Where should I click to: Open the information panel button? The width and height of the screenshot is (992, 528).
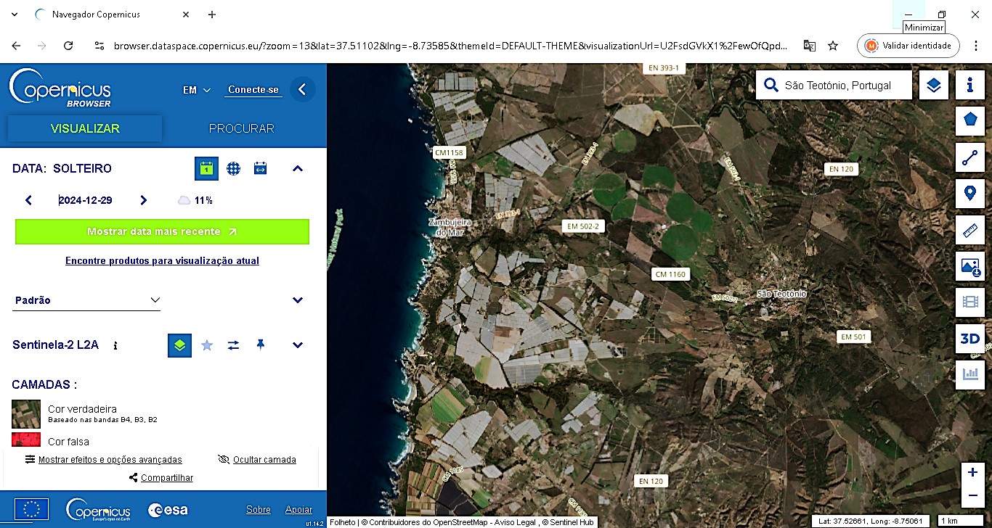(x=969, y=86)
